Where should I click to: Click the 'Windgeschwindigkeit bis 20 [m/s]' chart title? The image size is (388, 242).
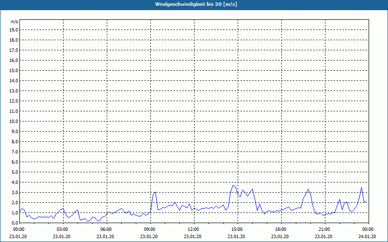(x=196, y=4)
